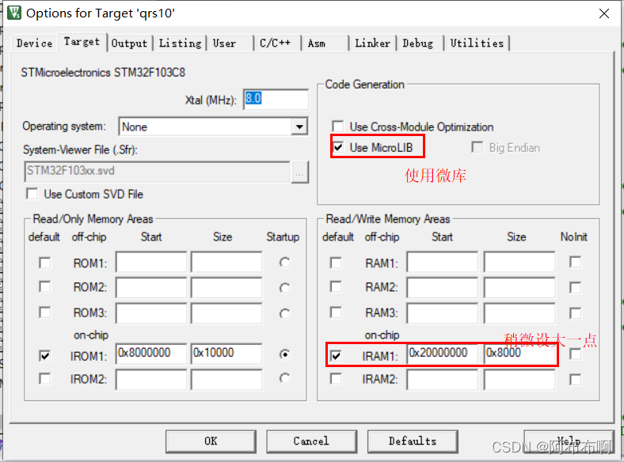The image size is (624, 462).
Task: Check the RAM3 default checkbox
Action: (x=336, y=312)
